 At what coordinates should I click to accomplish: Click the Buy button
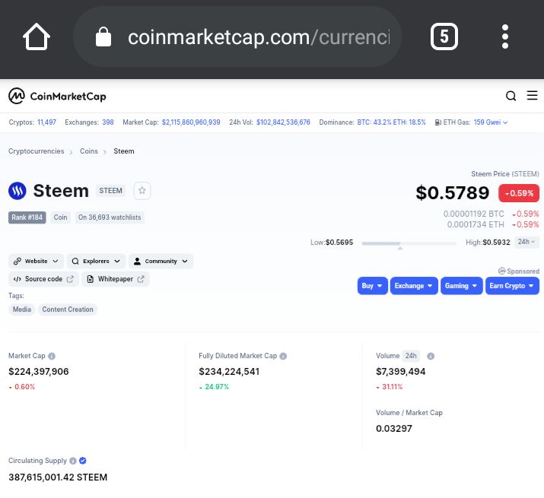(372, 286)
